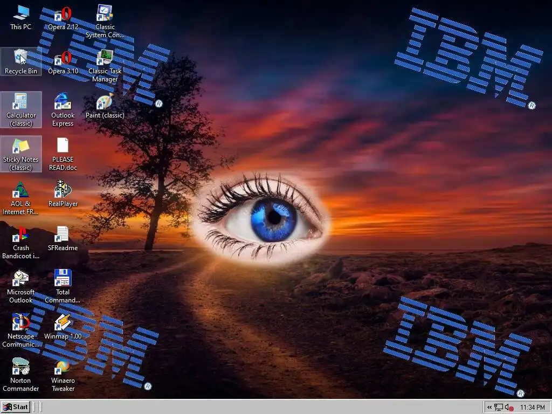
Task: Select the RealPlayer shortcut
Action: pyautogui.click(x=63, y=194)
